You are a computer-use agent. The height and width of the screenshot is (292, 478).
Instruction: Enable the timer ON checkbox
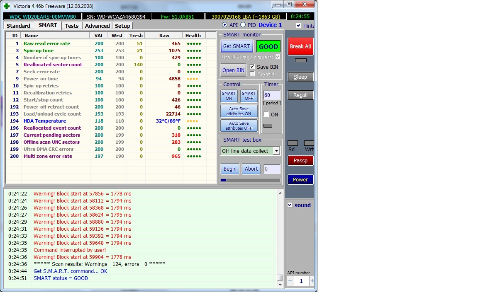tap(266, 114)
